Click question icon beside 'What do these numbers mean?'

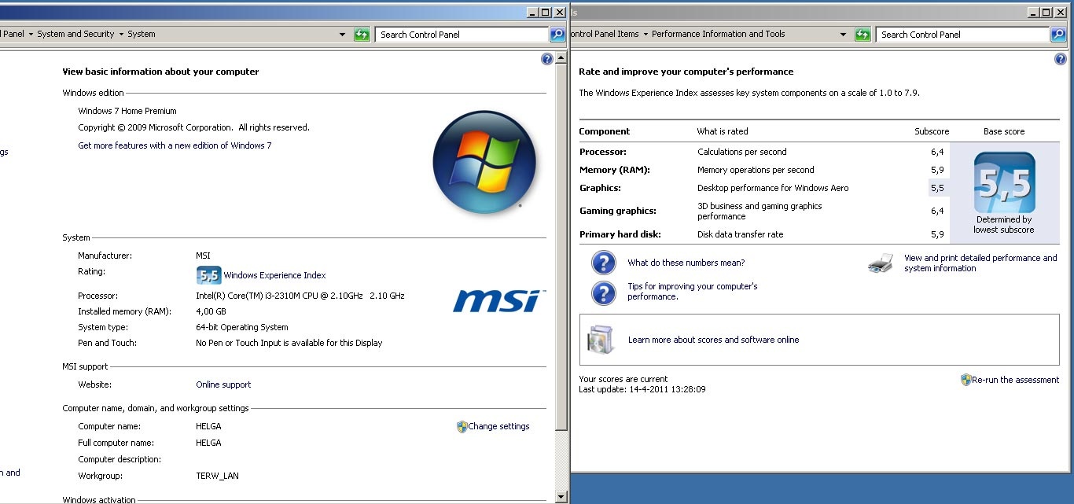(x=603, y=263)
